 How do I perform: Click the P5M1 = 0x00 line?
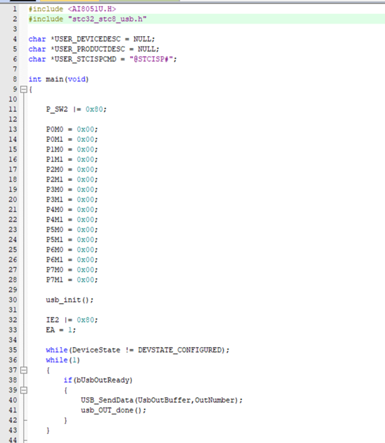pos(72,240)
